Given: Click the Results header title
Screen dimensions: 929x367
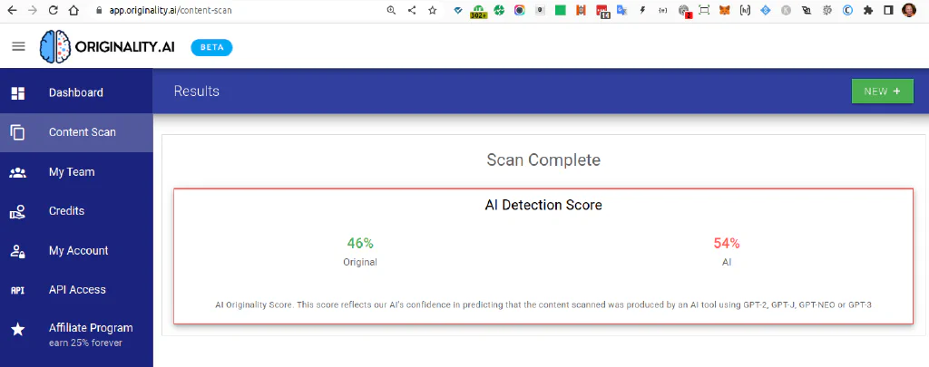Looking at the screenshot, I should tap(197, 92).
